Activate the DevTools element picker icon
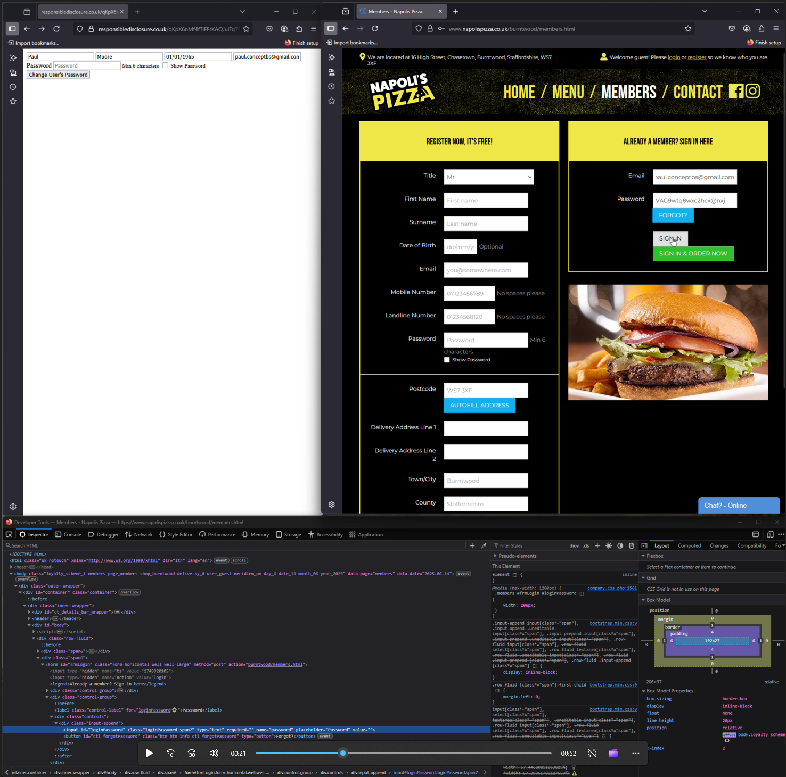This screenshot has height=777, width=786. (x=9, y=534)
